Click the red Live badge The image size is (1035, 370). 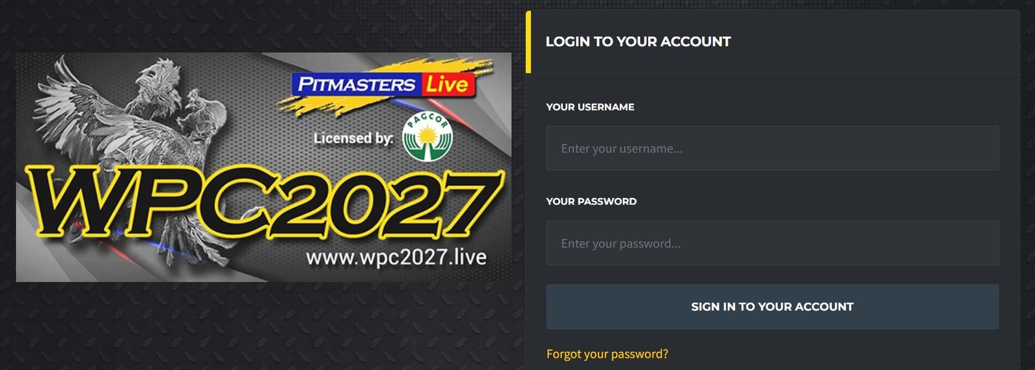pos(447,84)
